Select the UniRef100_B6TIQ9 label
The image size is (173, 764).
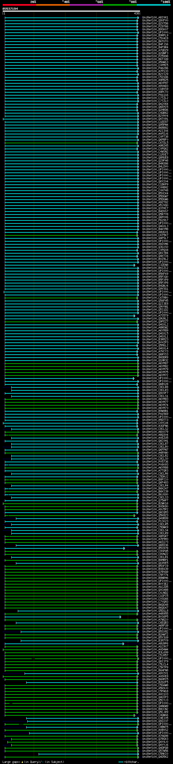coord(155,59)
